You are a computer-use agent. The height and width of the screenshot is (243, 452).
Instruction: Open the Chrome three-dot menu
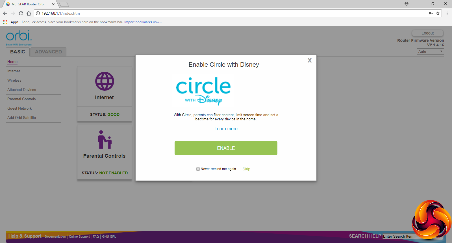pyautogui.click(x=447, y=13)
